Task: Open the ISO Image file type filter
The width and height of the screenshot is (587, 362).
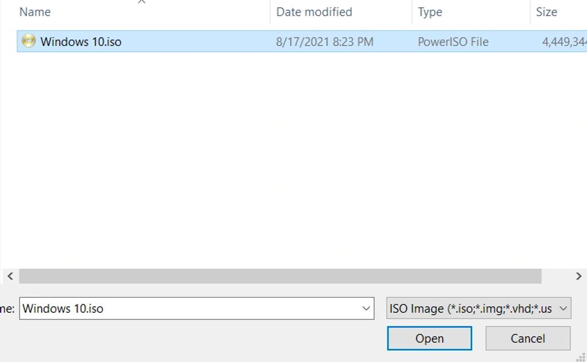Action: point(479,309)
